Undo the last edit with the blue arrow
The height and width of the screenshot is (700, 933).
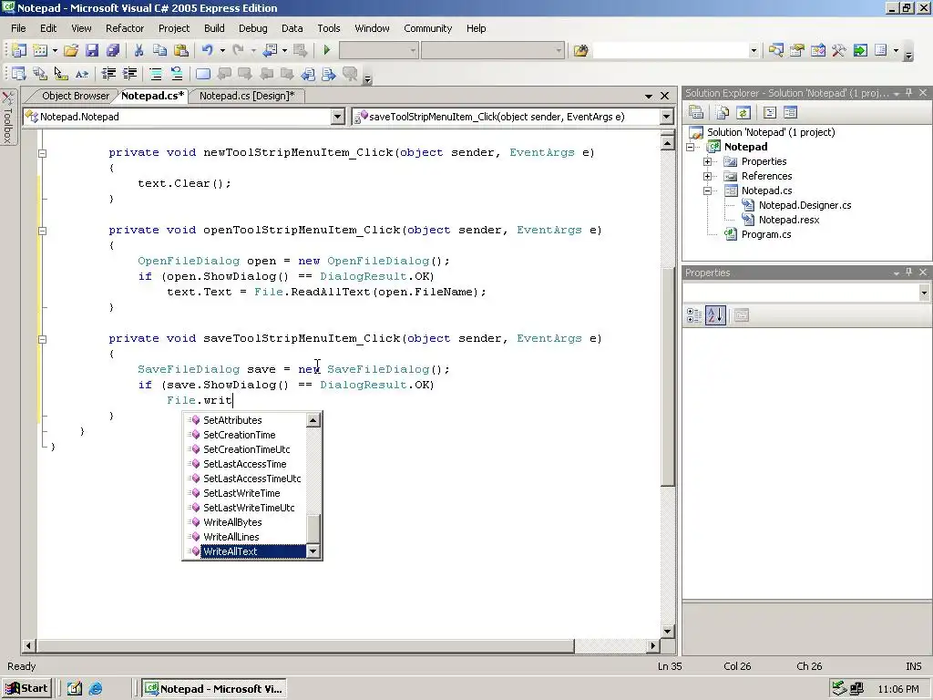(208, 51)
